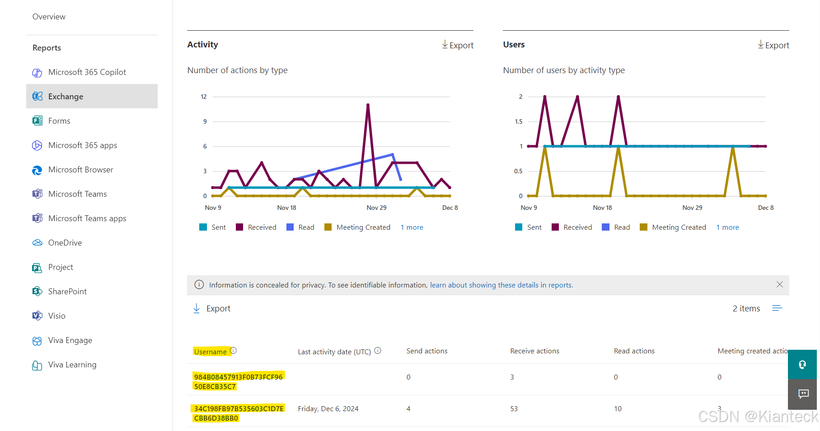This screenshot has width=820, height=431.
Task: Click the 53 receive actions cell
Action: tap(514, 409)
